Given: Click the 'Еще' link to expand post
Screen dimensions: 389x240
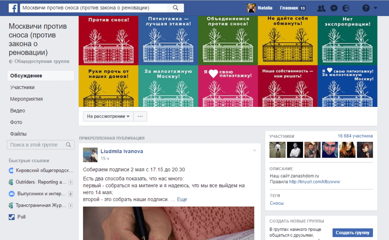Looking at the screenshot, I should (x=182, y=199).
